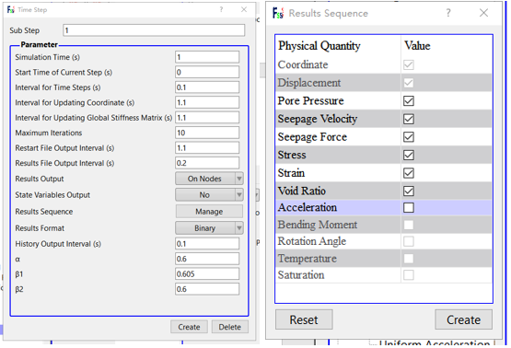511x348 pixels.
Task: Close the Results Sequence dialog
Action: tap(483, 13)
